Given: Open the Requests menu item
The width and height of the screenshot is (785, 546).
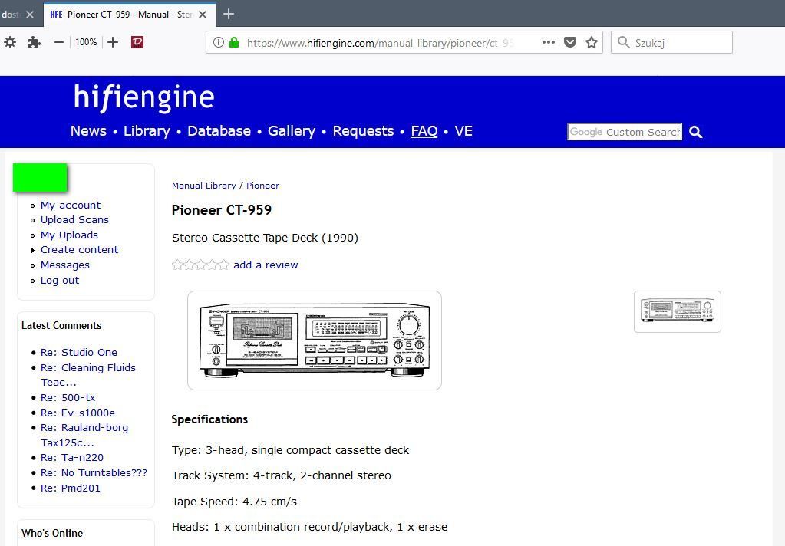Looking at the screenshot, I should (363, 131).
